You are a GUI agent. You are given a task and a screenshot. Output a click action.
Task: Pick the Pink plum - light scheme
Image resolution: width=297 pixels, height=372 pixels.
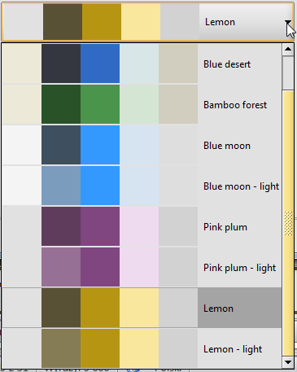coord(142,267)
